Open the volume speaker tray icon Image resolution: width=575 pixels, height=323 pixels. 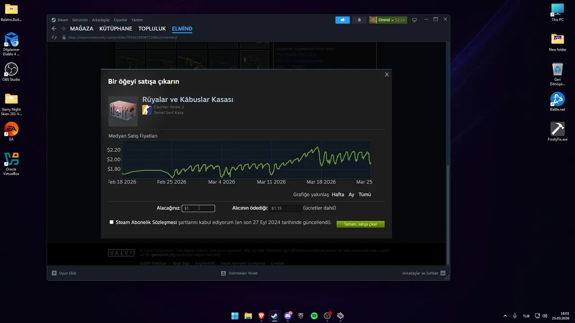click(544, 316)
